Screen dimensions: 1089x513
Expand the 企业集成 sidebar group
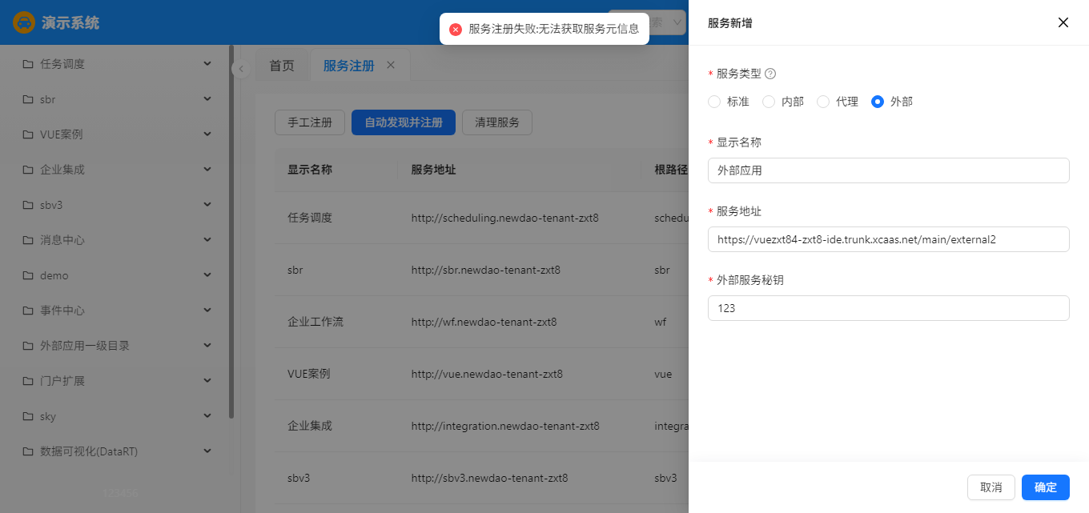pos(207,170)
